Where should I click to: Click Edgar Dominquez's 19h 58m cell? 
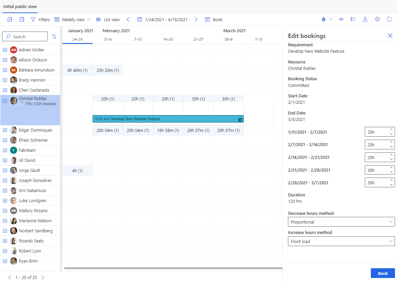168,131
